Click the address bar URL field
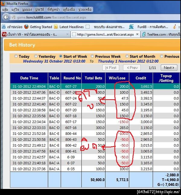The width and height of the screenshot is (181, 195). click(x=96, y=17)
